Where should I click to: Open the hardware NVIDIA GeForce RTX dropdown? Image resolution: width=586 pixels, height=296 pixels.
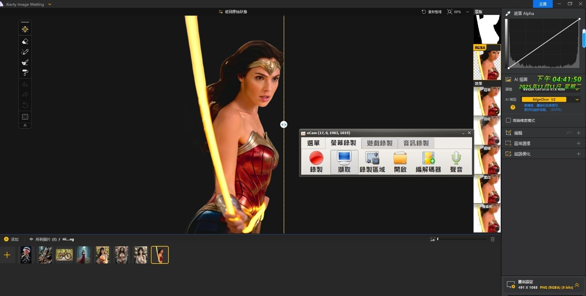578,89
